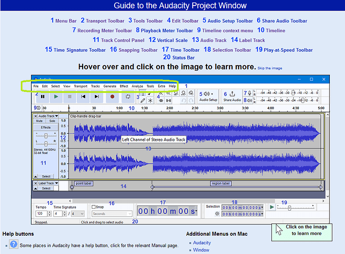Select the Envelope tool
Viewport: 345px width, 254px height.
(150, 93)
